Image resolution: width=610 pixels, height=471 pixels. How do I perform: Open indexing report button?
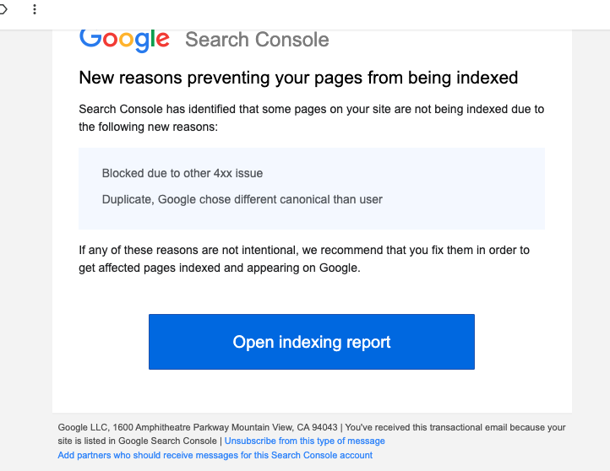point(311,342)
